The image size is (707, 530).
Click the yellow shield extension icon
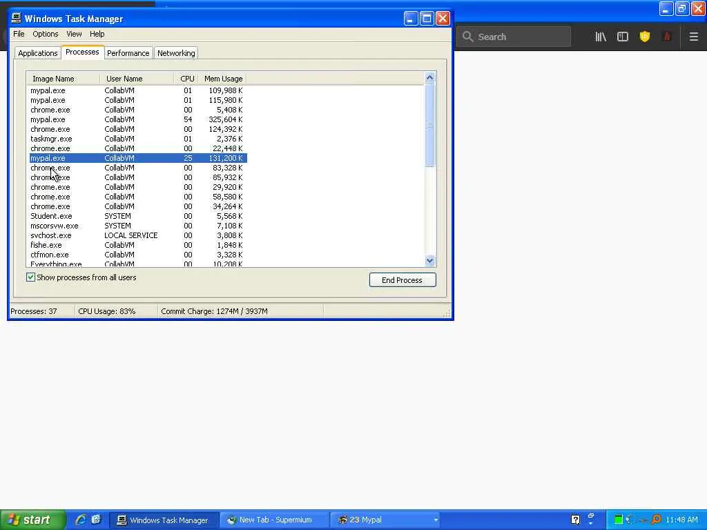tap(645, 37)
